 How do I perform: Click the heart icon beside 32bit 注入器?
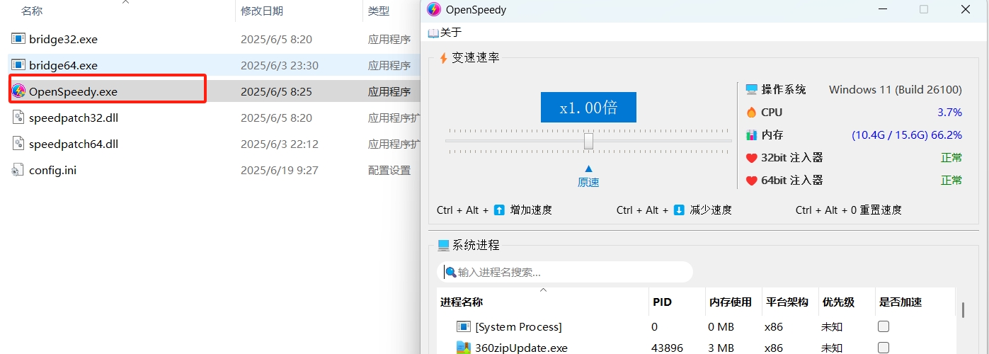pyautogui.click(x=751, y=158)
